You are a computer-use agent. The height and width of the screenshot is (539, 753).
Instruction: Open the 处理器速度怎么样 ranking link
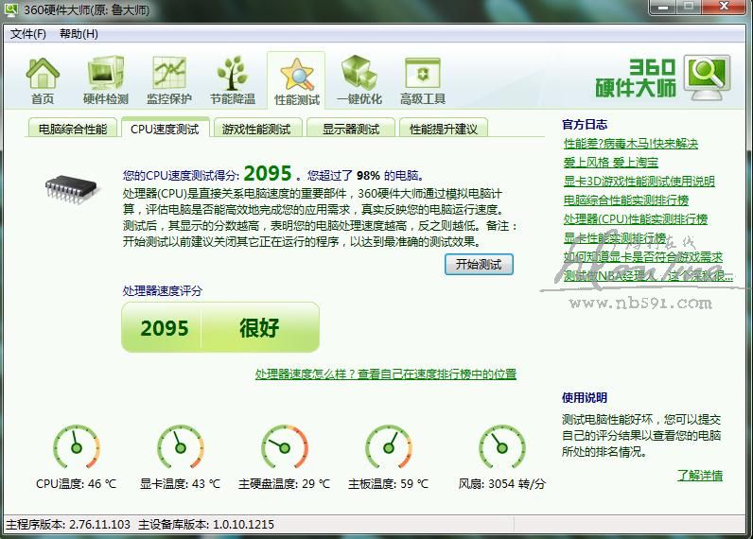click(x=386, y=374)
